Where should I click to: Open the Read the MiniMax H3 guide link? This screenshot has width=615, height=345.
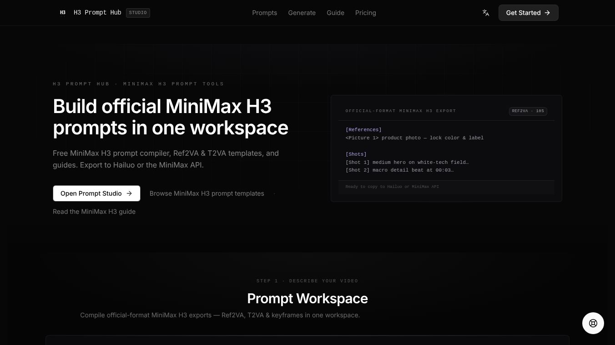[94, 212]
